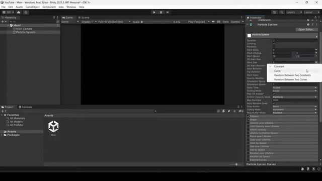Toggle the Looping checkbox
Screen dimensions: 322x181
[x=274, y=44]
